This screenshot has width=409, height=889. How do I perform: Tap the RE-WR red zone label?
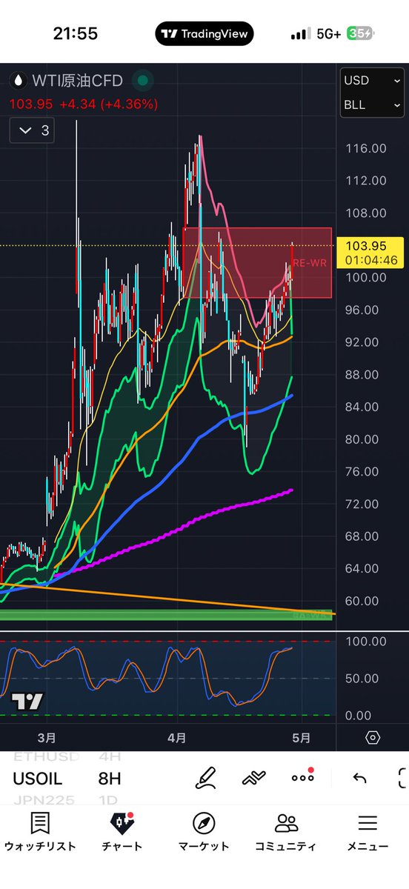309,262
